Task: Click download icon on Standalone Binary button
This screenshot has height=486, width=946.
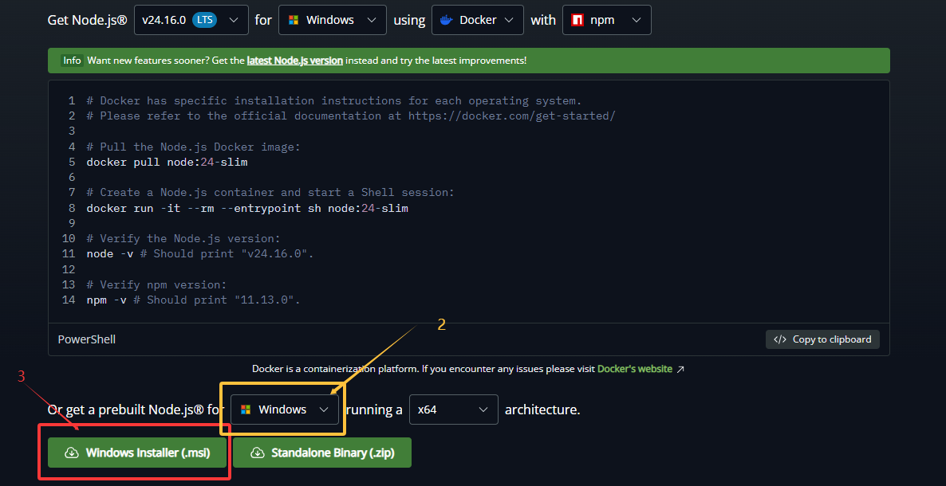Action: click(258, 453)
